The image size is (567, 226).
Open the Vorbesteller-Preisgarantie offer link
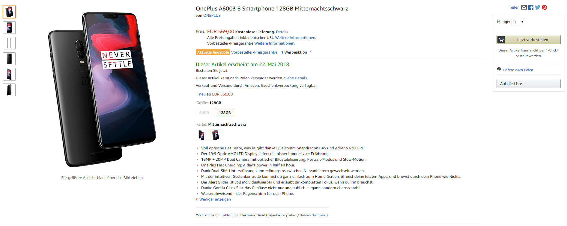254,52
